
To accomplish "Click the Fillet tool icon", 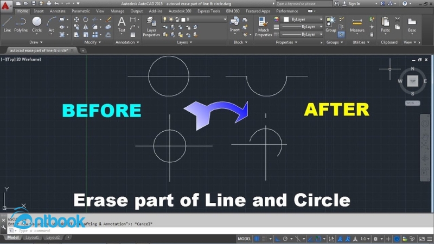I will [95, 27].
